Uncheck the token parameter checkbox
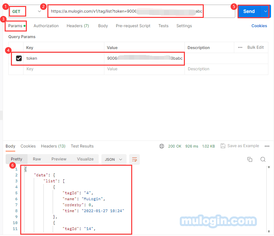The image size is (274, 236). click(19, 58)
